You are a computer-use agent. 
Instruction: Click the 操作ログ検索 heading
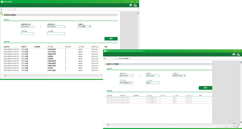(113, 64)
